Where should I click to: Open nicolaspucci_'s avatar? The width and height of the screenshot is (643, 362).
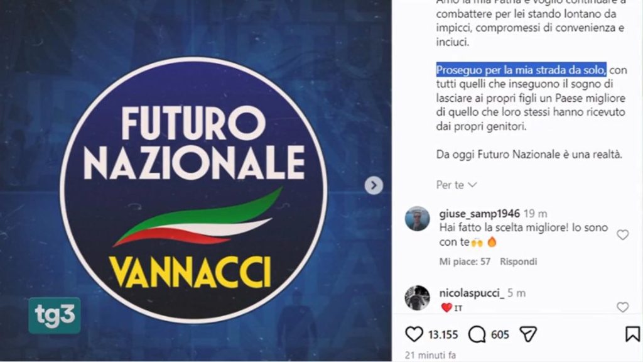417,297
